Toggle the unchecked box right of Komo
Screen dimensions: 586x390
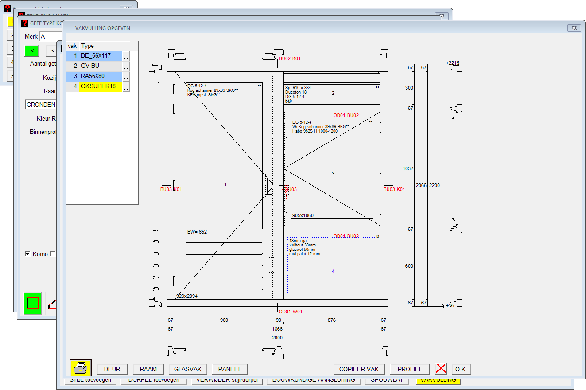53,254
